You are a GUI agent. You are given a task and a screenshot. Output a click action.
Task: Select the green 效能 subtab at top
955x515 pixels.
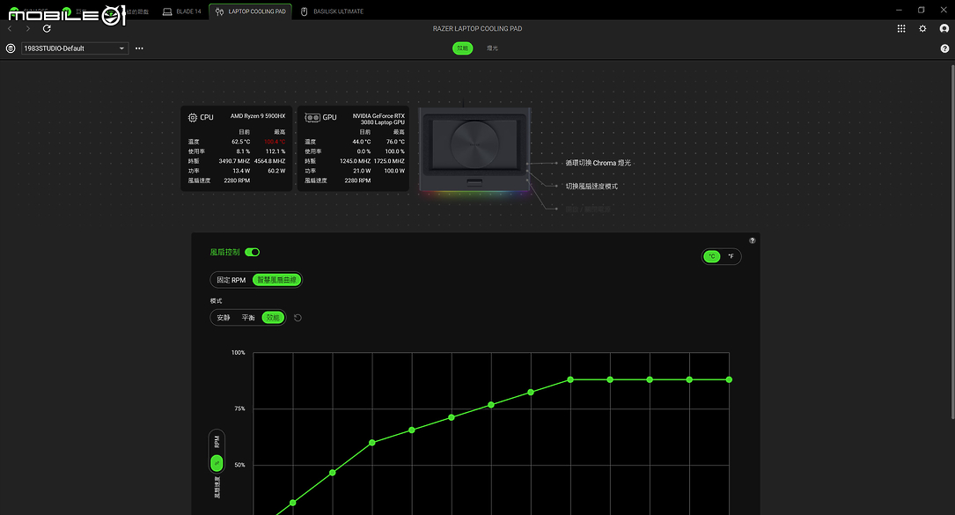(x=463, y=48)
